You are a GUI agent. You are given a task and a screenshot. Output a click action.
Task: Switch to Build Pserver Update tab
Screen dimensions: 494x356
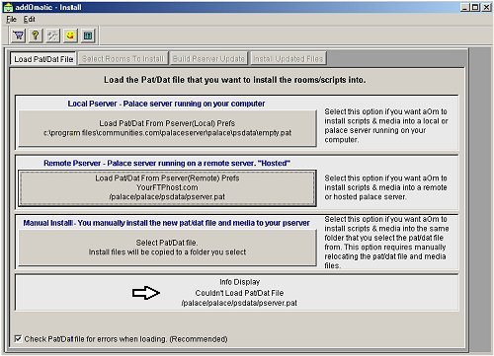[x=208, y=58]
